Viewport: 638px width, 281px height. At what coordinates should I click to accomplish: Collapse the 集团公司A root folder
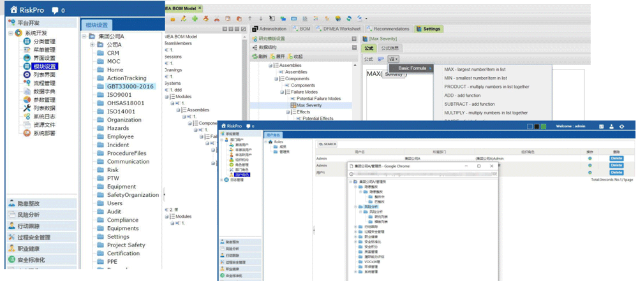pyautogui.click(x=84, y=36)
